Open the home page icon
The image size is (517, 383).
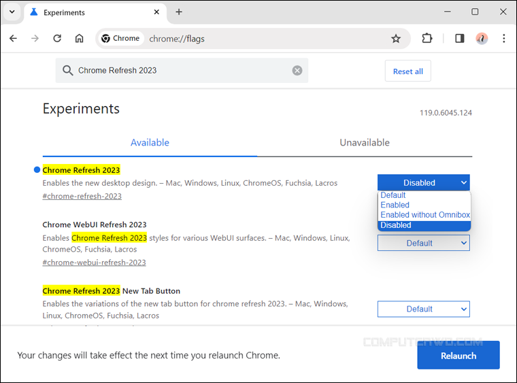(x=79, y=39)
